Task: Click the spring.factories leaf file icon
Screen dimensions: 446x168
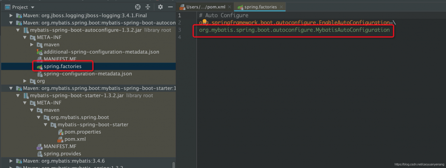Action: [x=40, y=66]
